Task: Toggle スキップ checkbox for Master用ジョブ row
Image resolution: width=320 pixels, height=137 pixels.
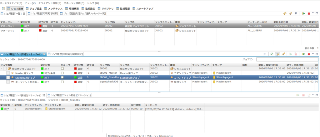Action: pos(62,73)
